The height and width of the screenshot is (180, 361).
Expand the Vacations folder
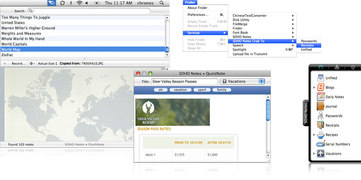pyautogui.click(x=314, y=153)
